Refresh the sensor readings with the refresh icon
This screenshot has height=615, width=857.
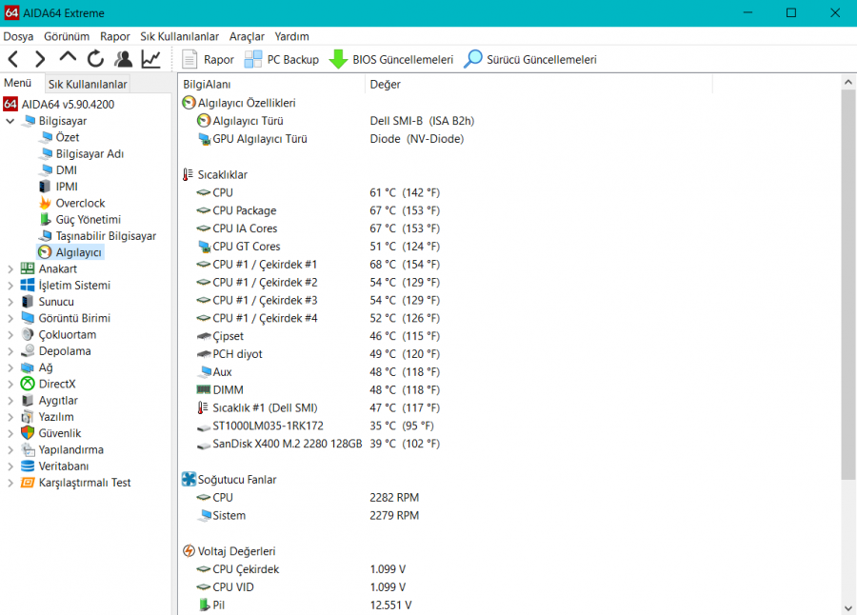[95, 58]
